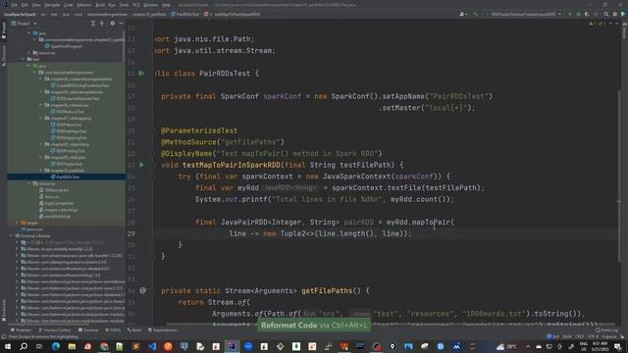
Task: Click line ending indicator in status bar
Action: pos(580,336)
